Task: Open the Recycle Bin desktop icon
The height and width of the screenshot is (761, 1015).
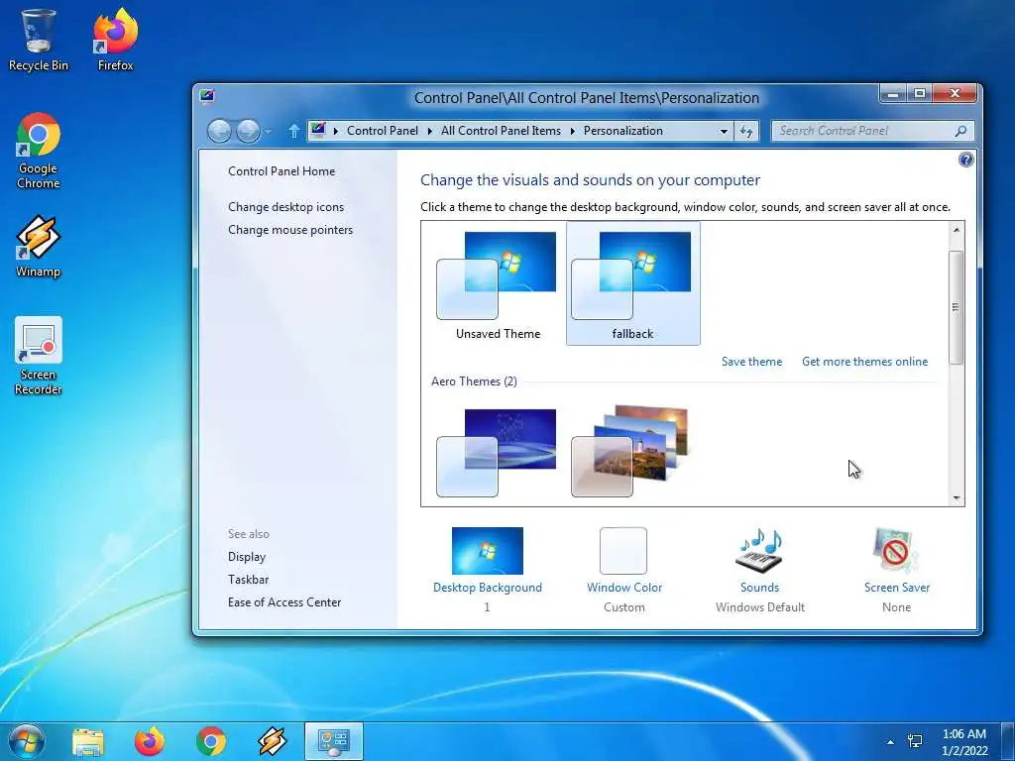Action: coord(39,40)
